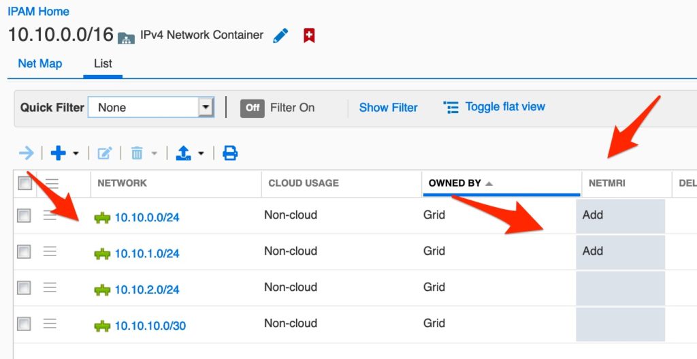Click the red bookmark icon
The image size is (697, 359).
(x=309, y=35)
